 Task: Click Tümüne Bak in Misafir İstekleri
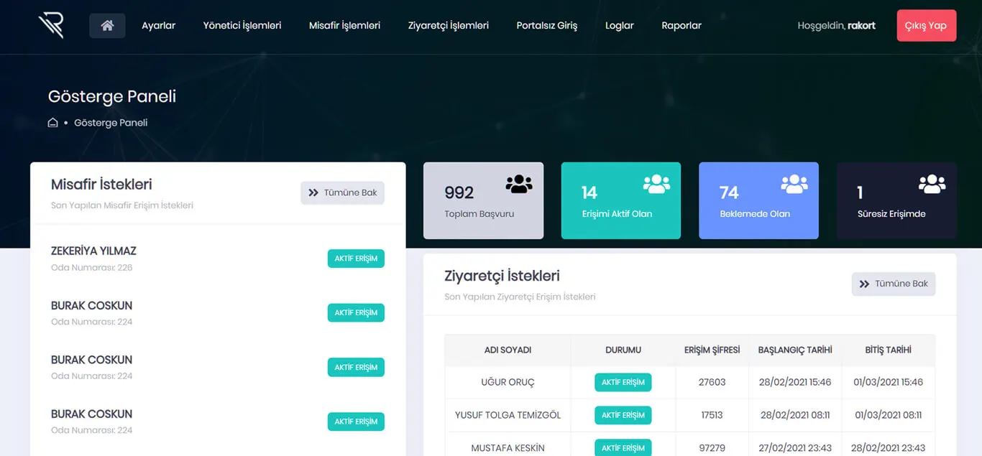pos(342,192)
